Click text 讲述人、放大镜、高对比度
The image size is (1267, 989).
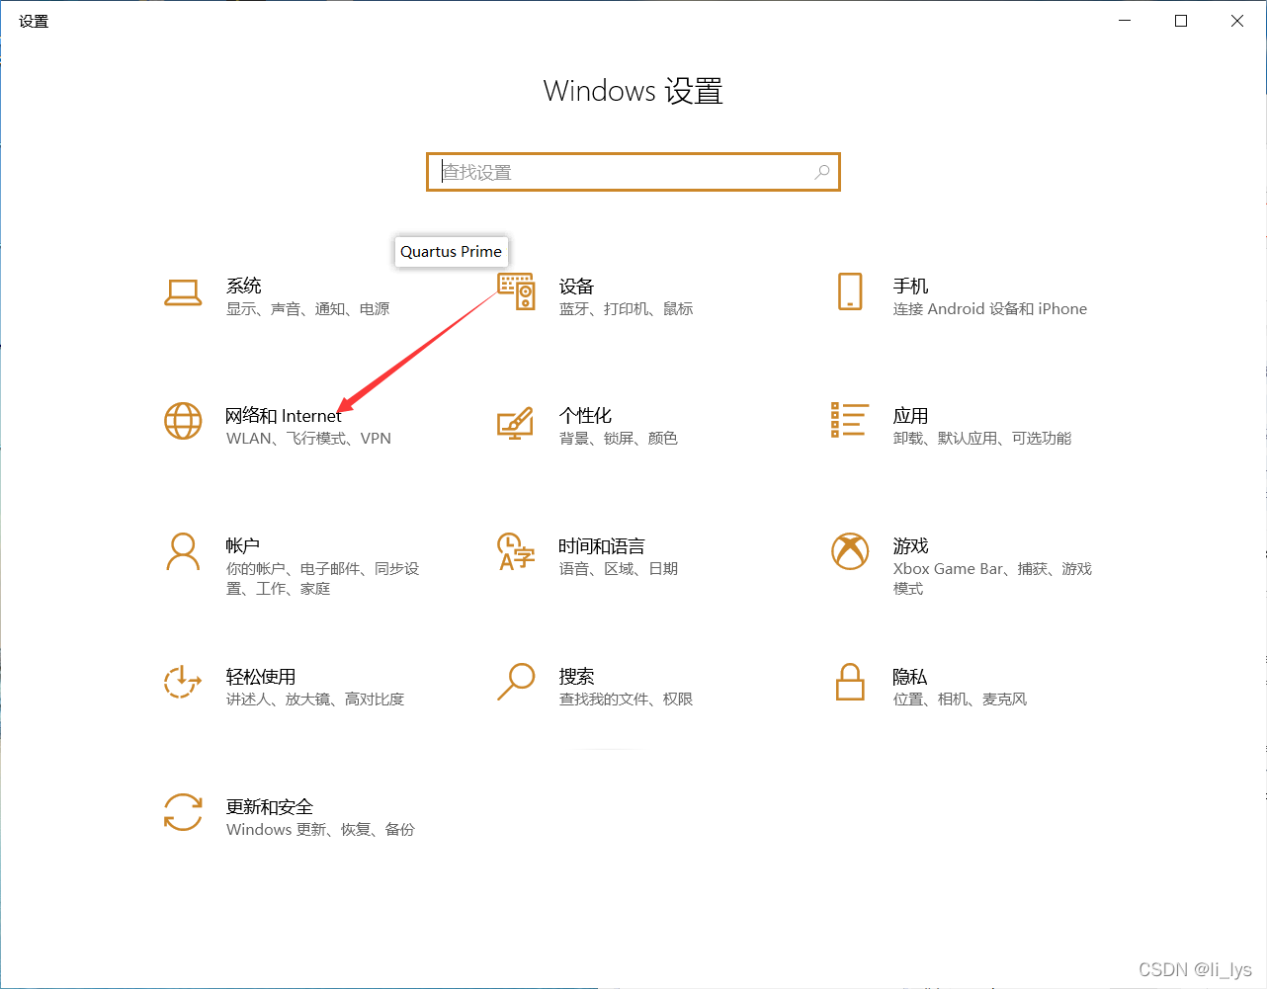(x=315, y=700)
